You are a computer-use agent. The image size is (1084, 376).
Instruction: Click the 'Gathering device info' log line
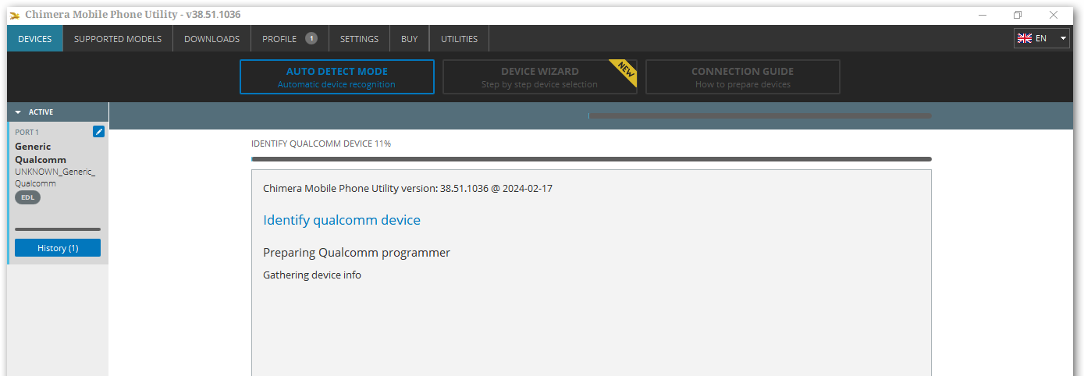pyautogui.click(x=312, y=275)
